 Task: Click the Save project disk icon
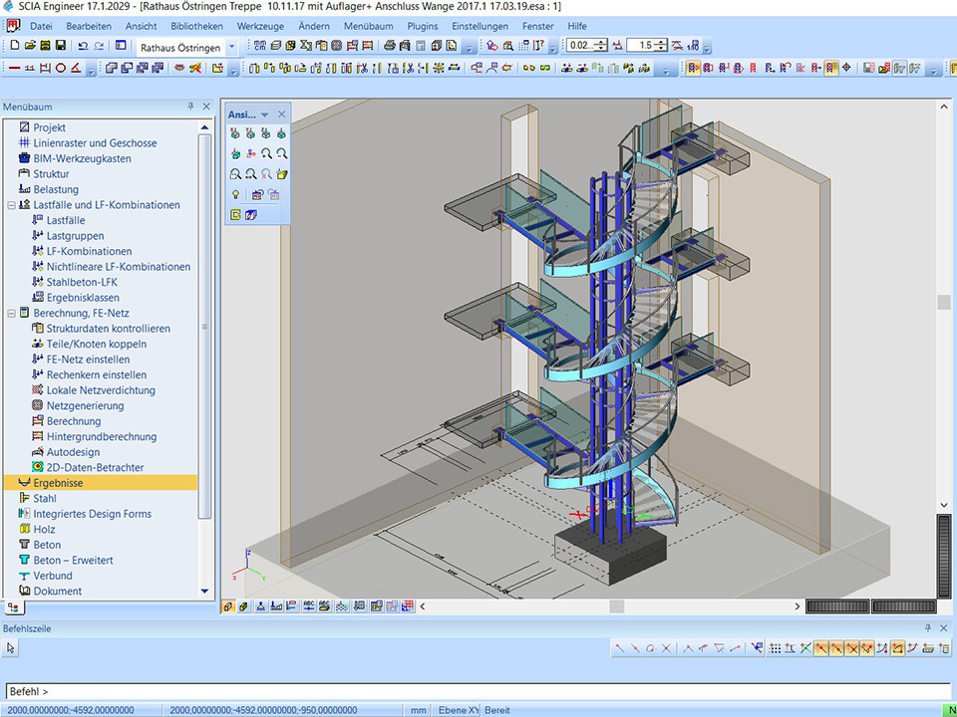pos(61,46)
